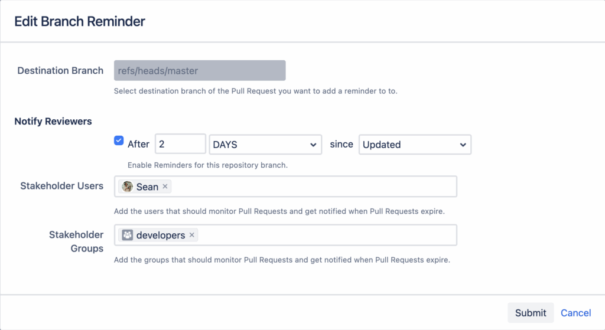
Task: Click the refs/heads/master destination branch field
Action: pyautogui.click(x=201, y=70)
